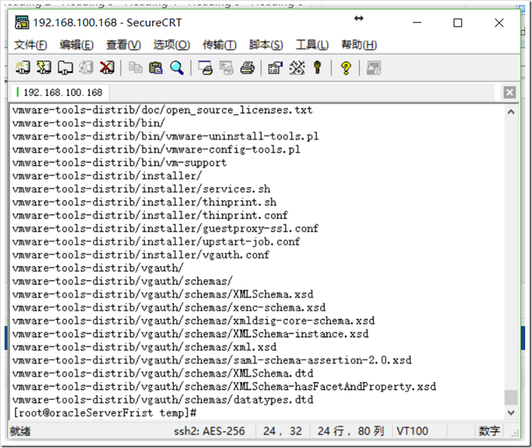
Task: Click the vertical scrollbar thumb
Action: click(510, 397)
